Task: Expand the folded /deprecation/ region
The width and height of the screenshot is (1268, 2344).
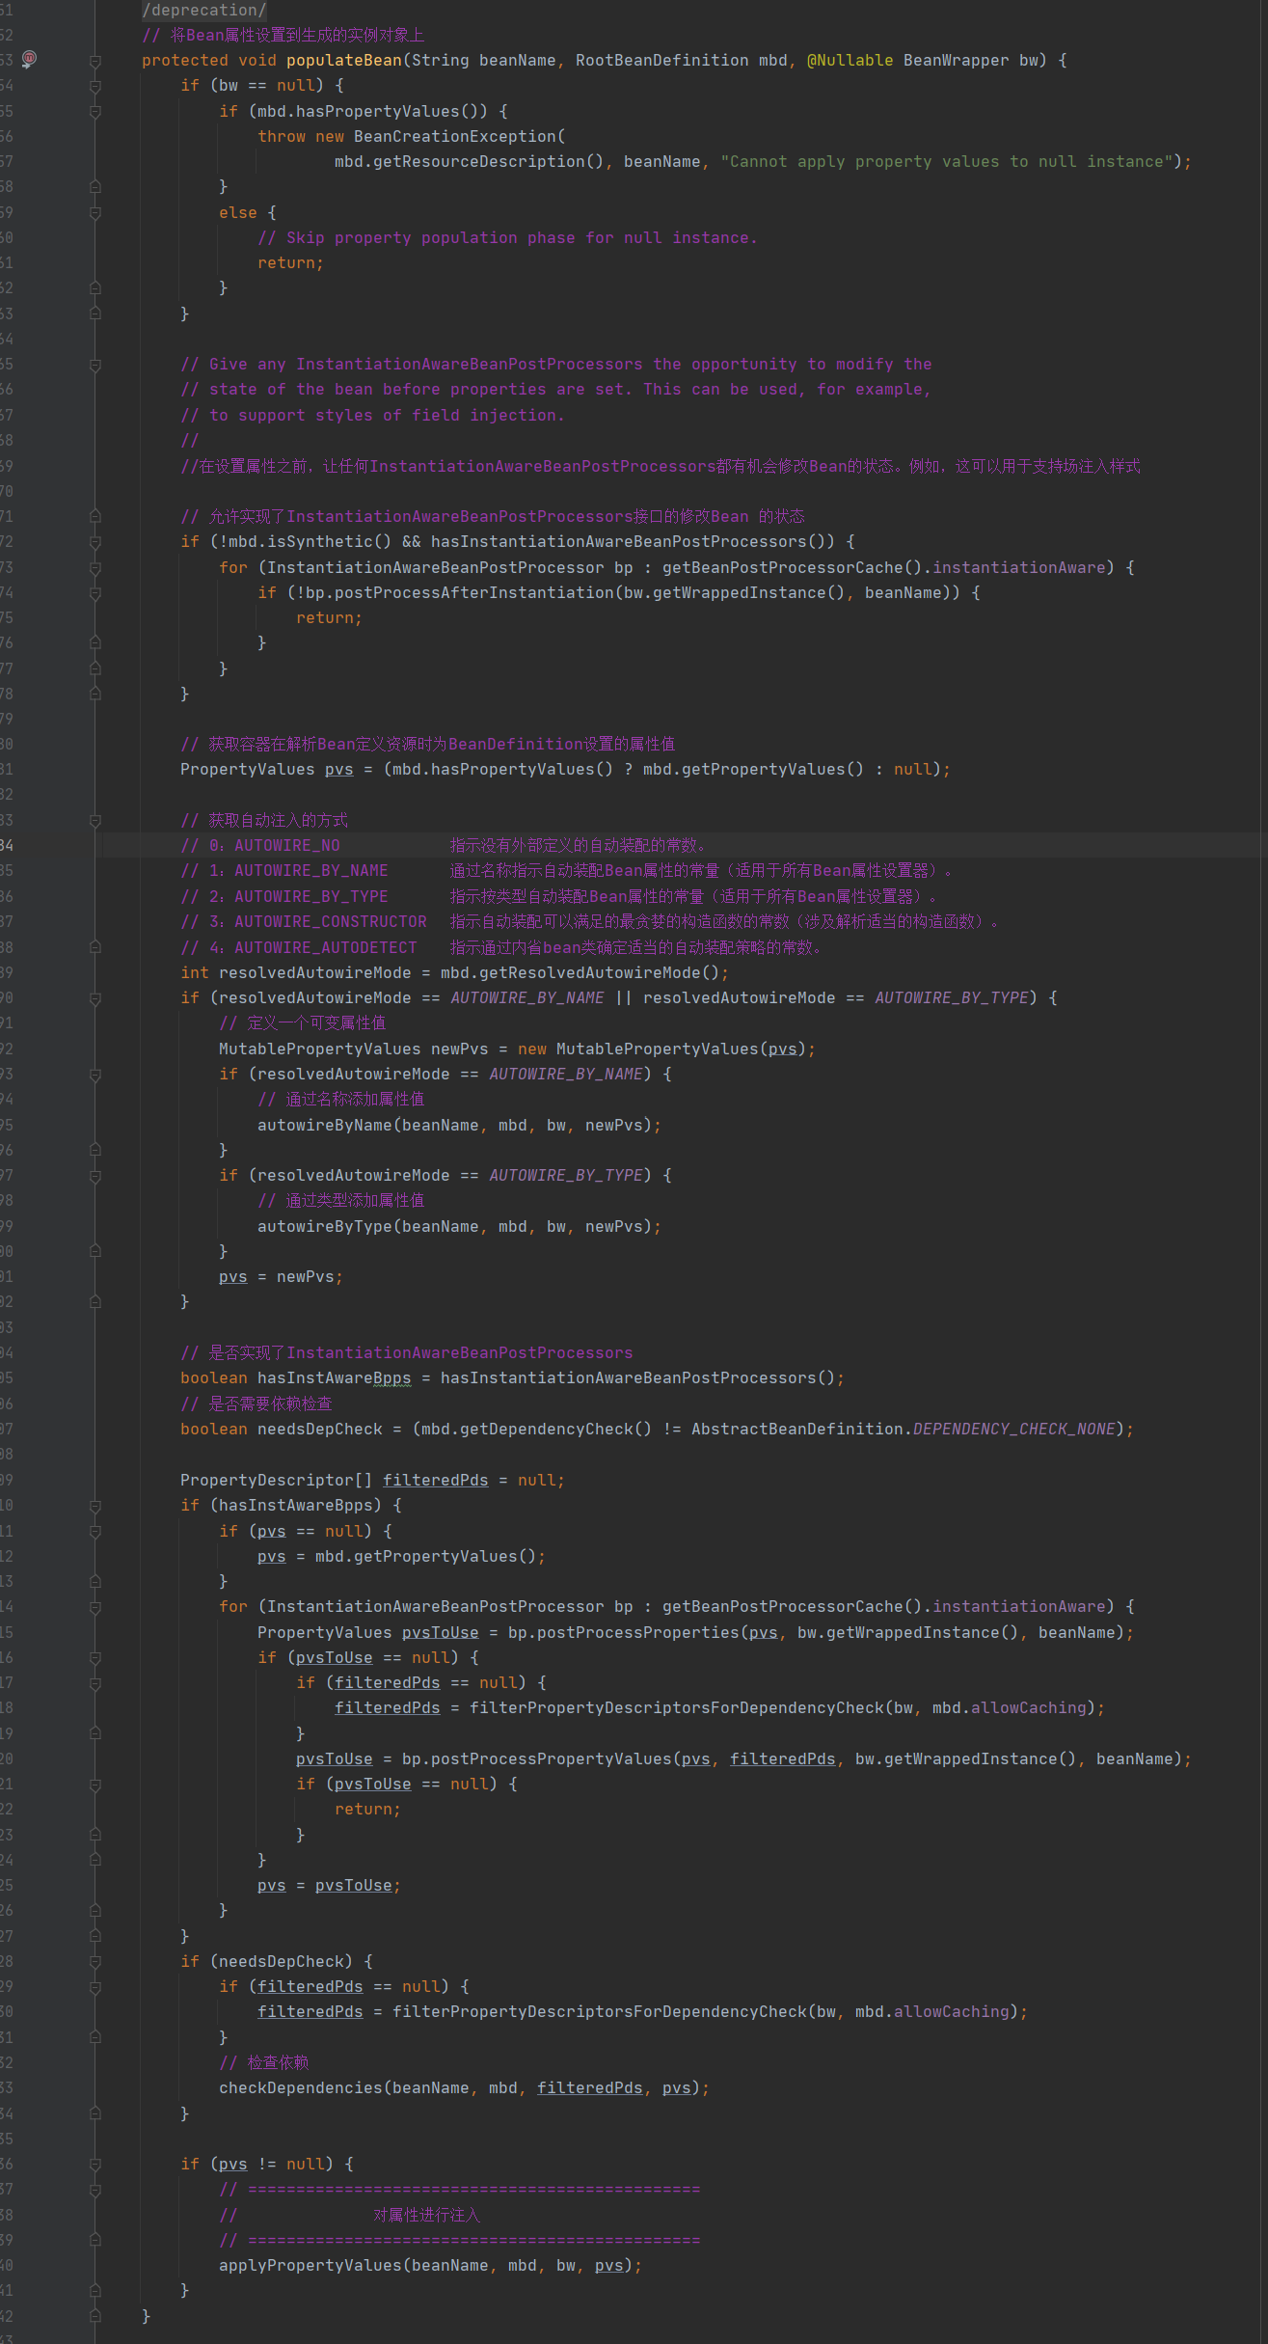Action: point(203,10)
